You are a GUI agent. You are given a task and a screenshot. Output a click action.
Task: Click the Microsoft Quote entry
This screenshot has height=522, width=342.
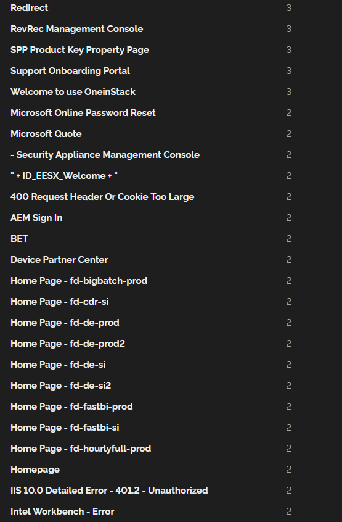click(x=46, y=134)
